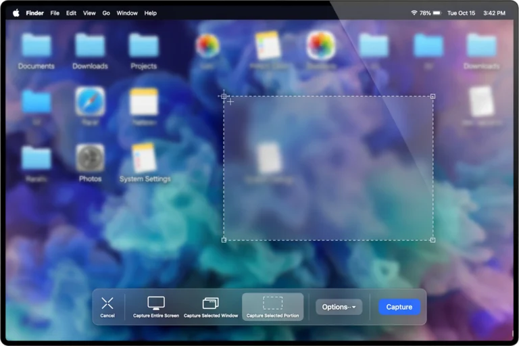Select the Capture Selected Window mode
The image size is (519, 346).
[x=211, y=307]
